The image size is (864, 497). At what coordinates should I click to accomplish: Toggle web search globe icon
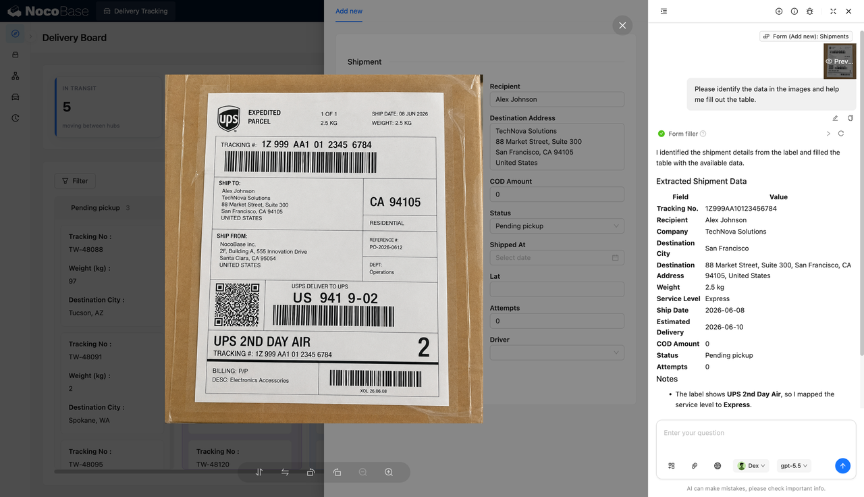[718, 466]
